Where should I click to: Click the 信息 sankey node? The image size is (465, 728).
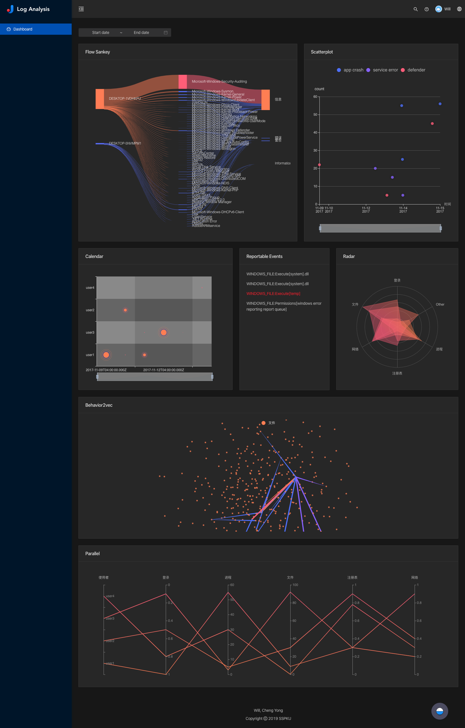click(x=265, y=100)
